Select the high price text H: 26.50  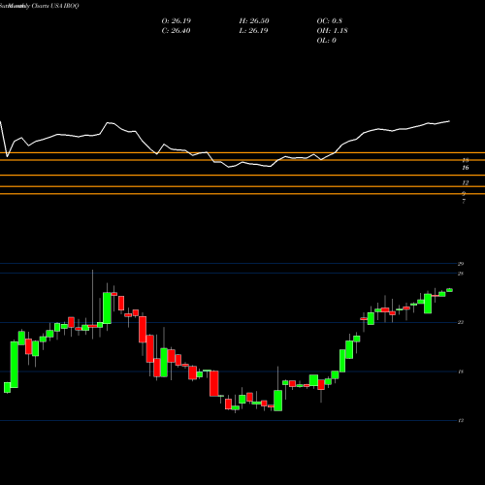click(x=254, y=21)
